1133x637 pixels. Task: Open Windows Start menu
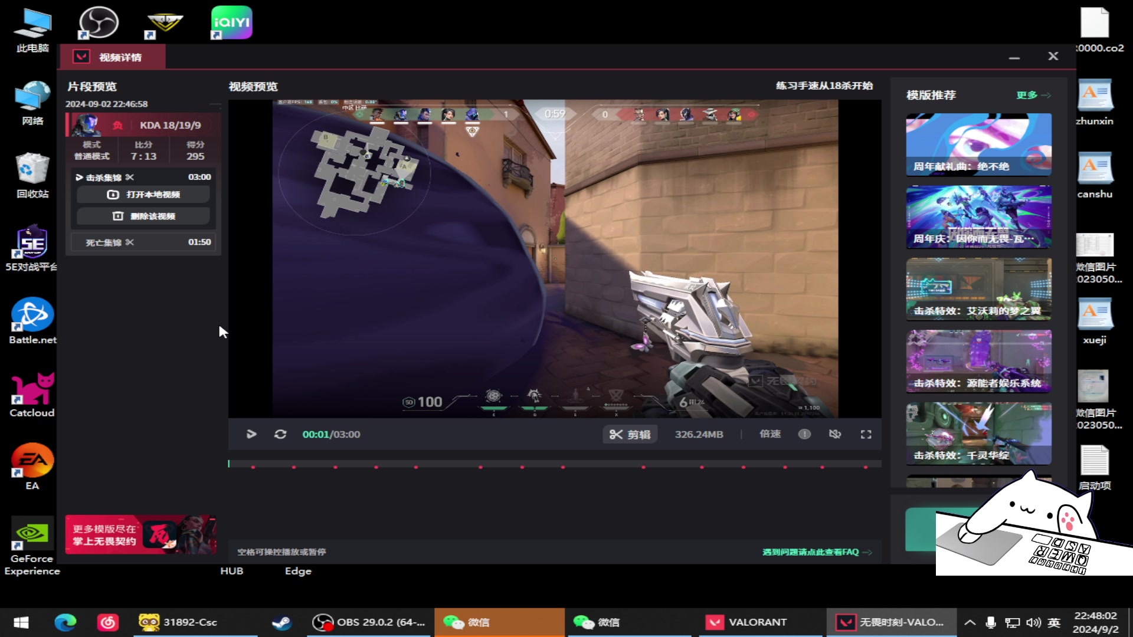click(21, 622)
